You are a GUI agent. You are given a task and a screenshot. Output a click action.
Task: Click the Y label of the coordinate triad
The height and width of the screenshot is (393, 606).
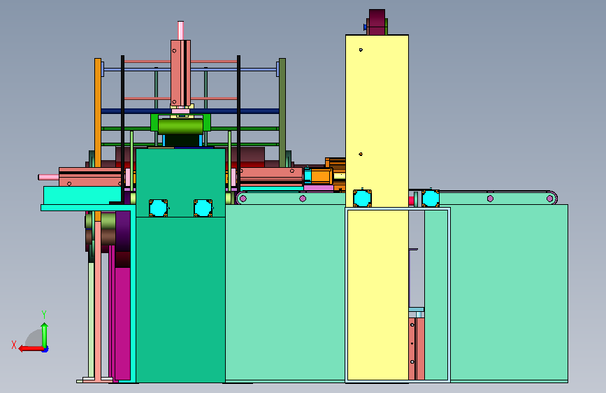(44, 315)
